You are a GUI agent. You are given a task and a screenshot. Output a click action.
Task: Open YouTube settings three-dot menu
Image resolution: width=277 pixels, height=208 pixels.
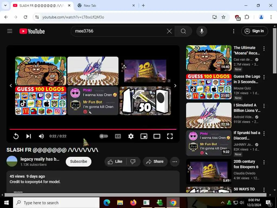pyautogui.click(x=233, y=31)
